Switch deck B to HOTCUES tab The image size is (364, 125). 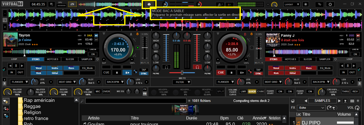tap(290, 59)
